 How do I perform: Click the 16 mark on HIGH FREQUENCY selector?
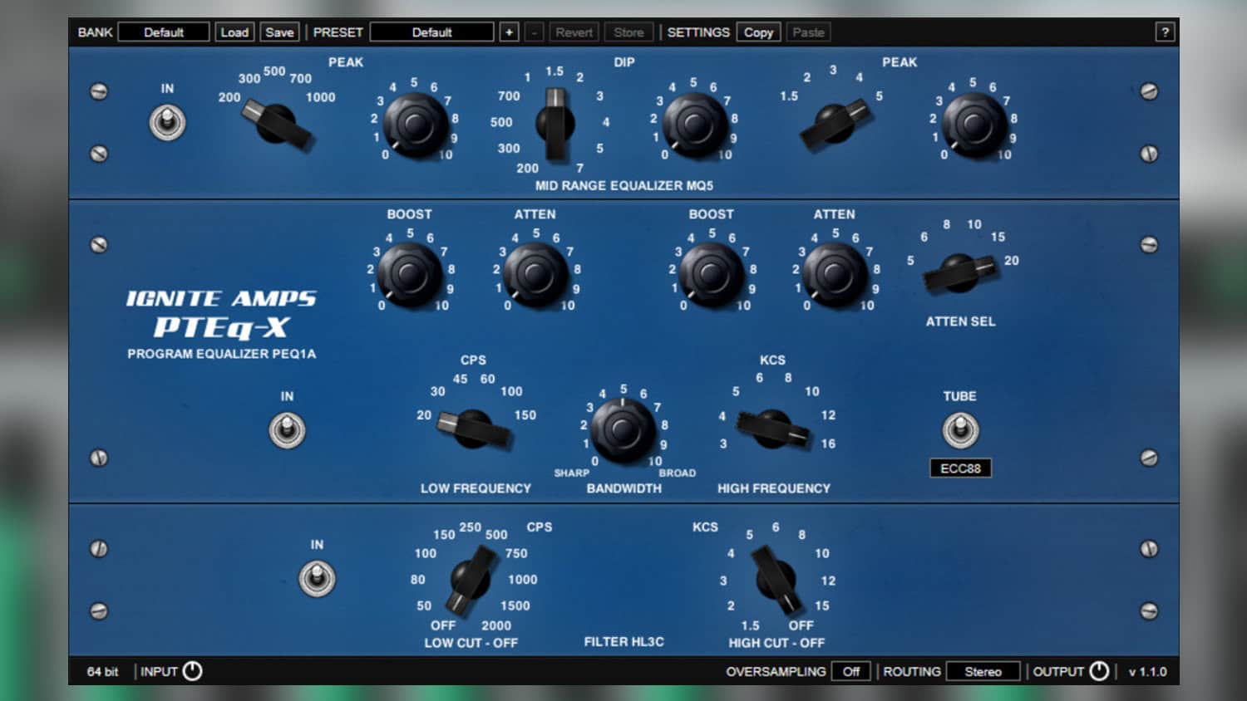[x=828, y=444]
